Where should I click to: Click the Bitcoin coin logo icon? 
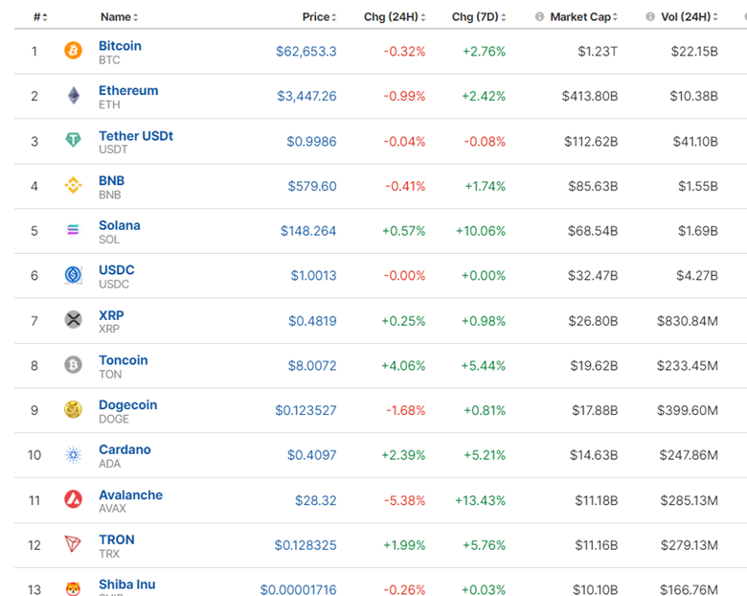[x=73, y=51]
